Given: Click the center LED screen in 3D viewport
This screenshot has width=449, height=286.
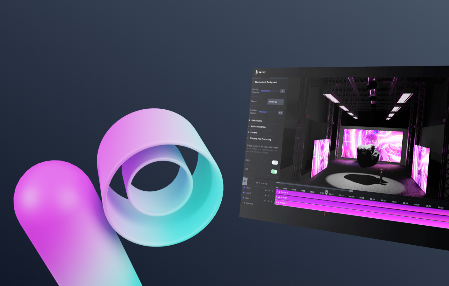Looking at the screenshot, I should 372,145.
